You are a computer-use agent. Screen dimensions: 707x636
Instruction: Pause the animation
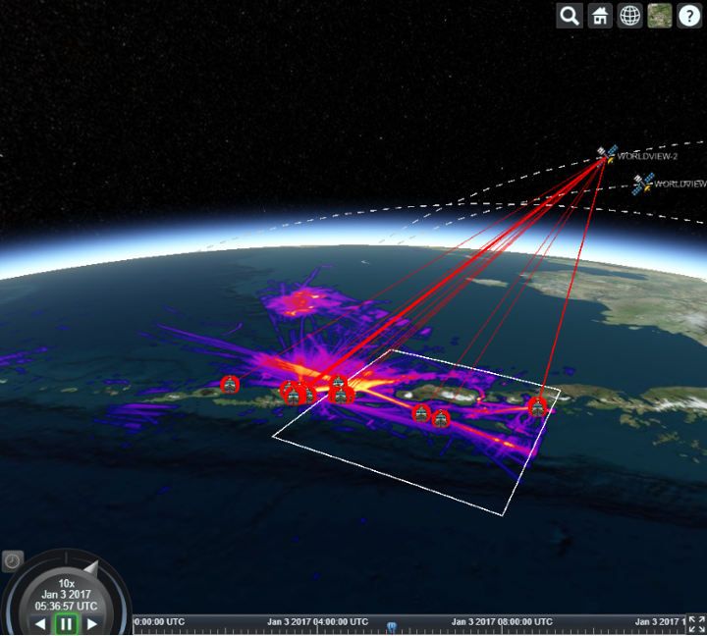pos(67,624)
